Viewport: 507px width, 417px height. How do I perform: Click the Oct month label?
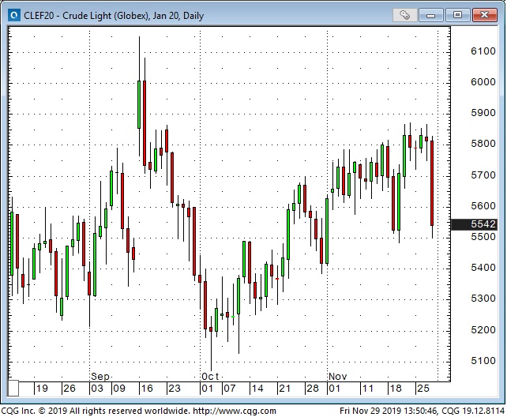[x=210, y=376]
